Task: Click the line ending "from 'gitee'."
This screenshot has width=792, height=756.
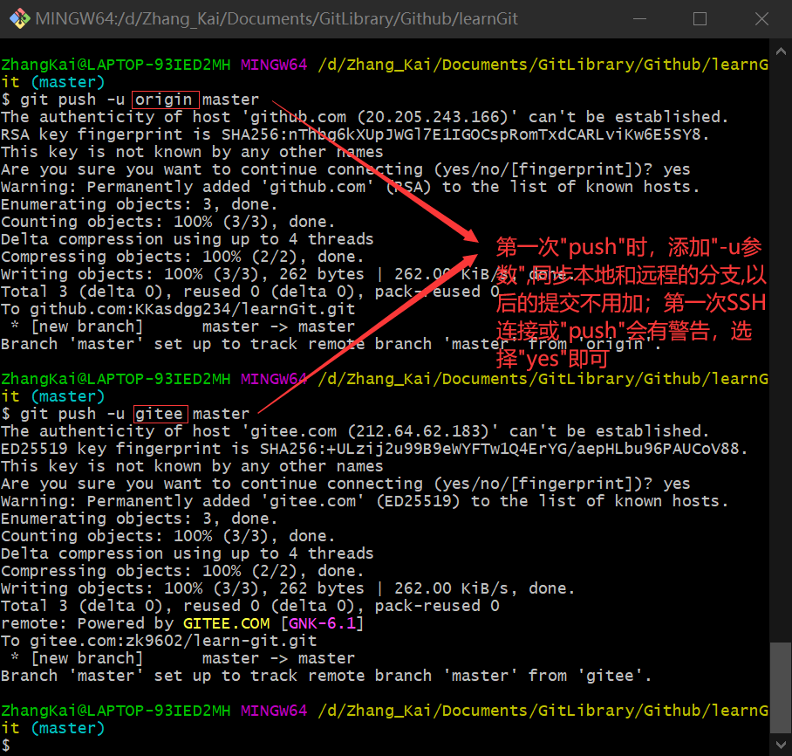Action: tap(326, 676)
